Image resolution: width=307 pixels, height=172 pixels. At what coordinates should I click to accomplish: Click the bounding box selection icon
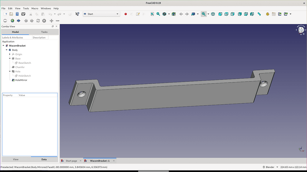coord(174,14)
